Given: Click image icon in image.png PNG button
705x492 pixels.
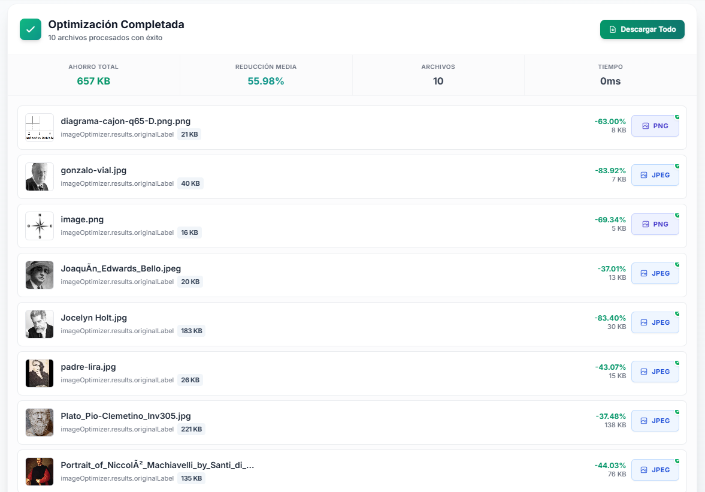Looking at the screenshot, I should 646,224.
